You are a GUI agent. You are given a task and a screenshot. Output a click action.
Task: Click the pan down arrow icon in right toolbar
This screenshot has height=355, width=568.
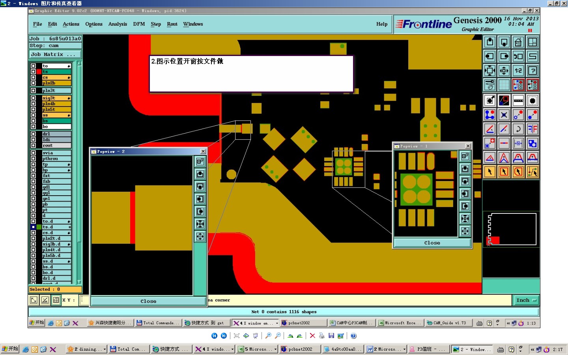pos(504,42)
